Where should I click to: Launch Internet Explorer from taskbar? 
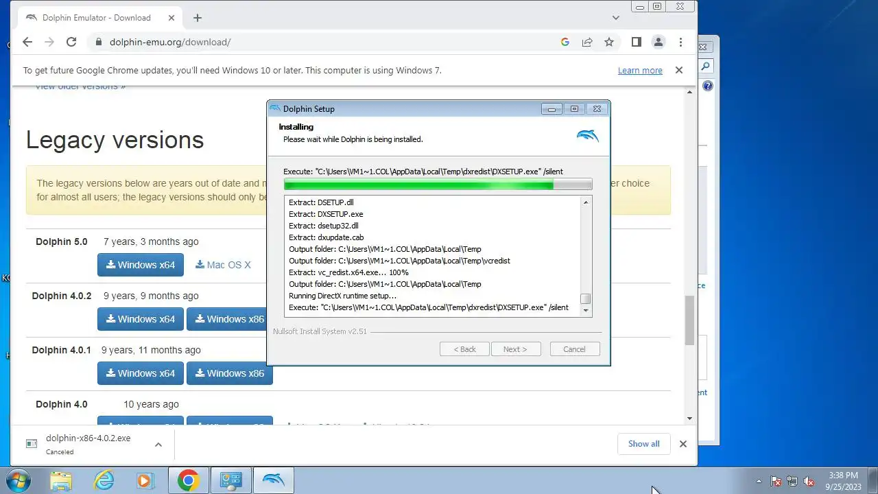(104, 481)
